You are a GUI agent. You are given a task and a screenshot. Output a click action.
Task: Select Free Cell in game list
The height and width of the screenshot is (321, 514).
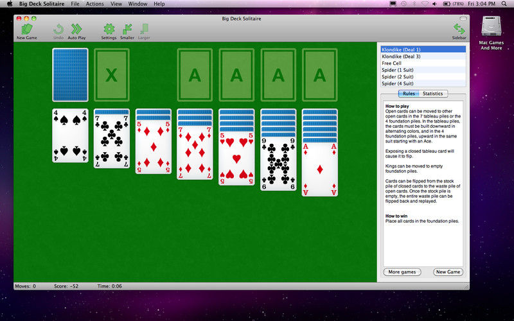(x=423, y=63)
